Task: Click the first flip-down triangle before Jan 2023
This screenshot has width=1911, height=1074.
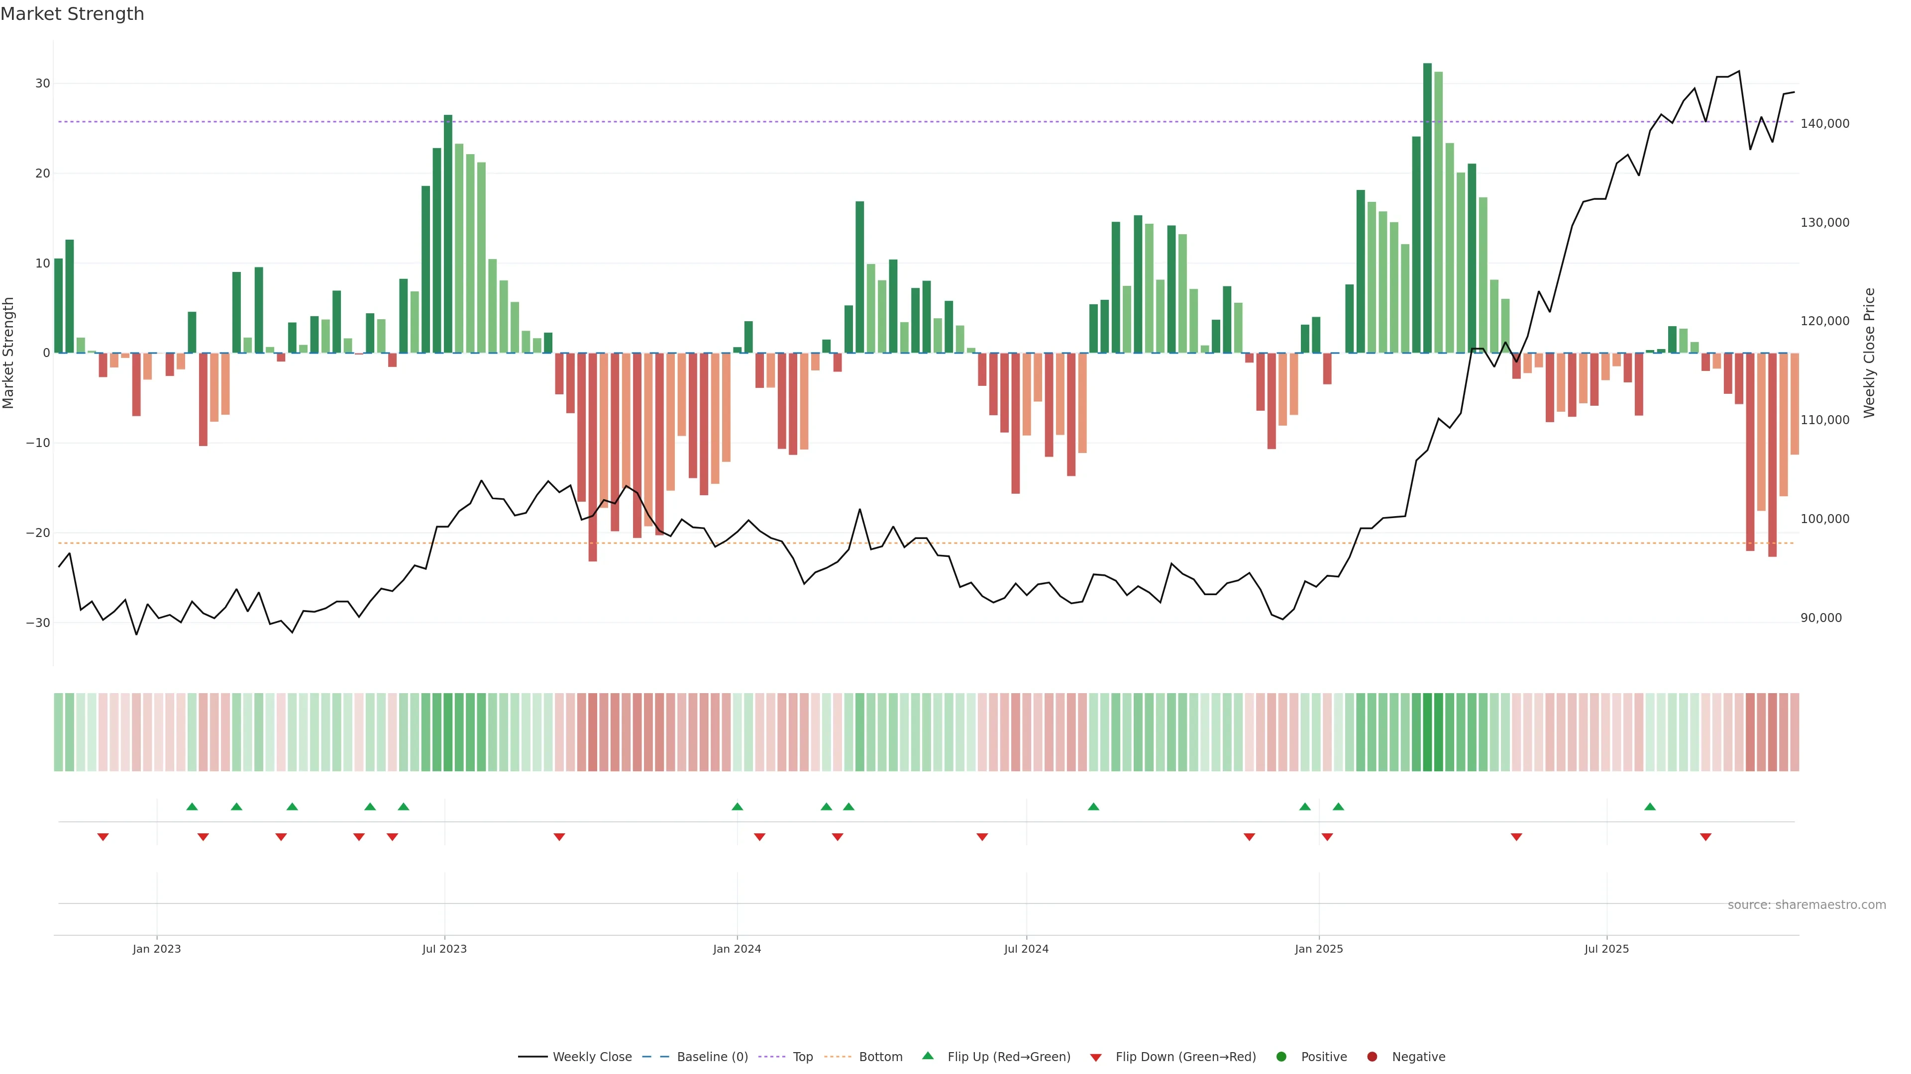Action: point(103,837)
